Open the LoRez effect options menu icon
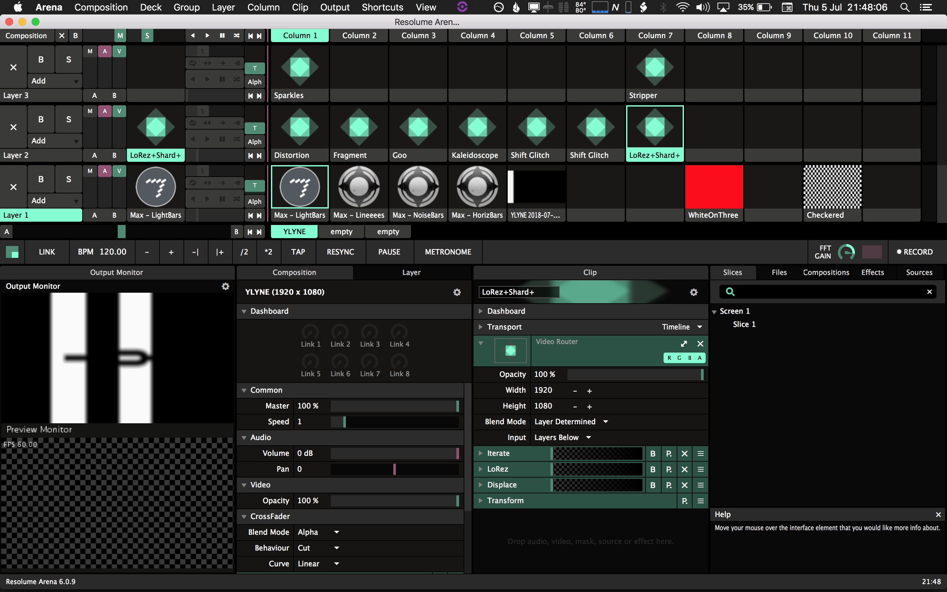This screenshot has width=947, height=592. pos(700,469)
